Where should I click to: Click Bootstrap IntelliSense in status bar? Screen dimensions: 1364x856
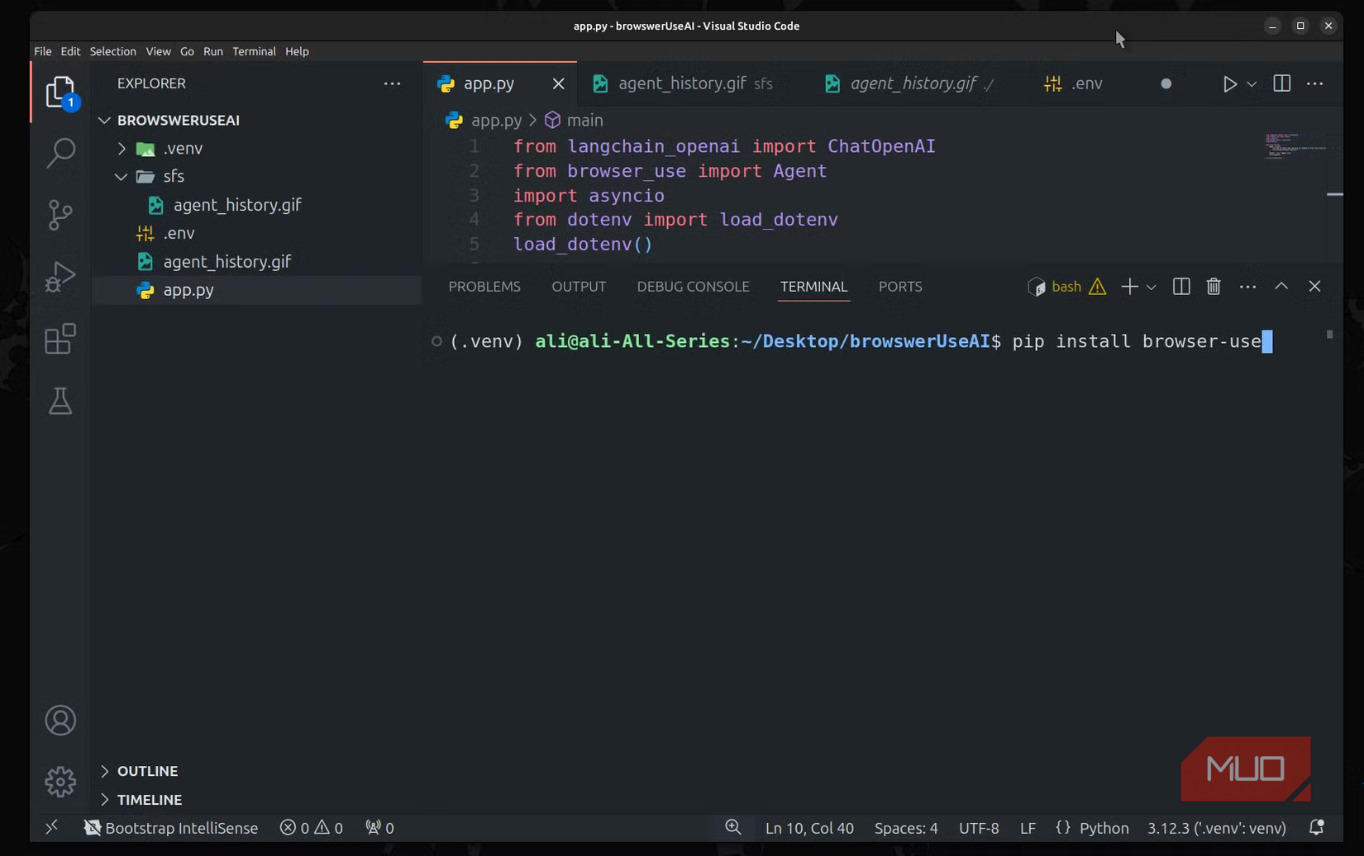pos(171,828)
